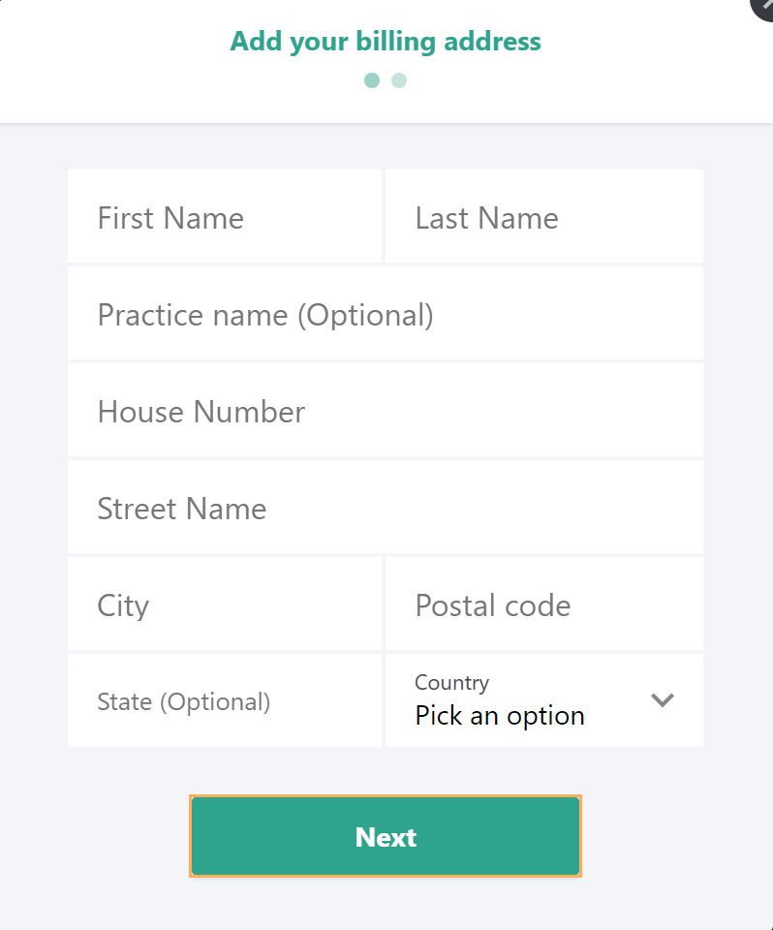Close the billing address dialog
The image size is (773, 930).
point(764,6)
